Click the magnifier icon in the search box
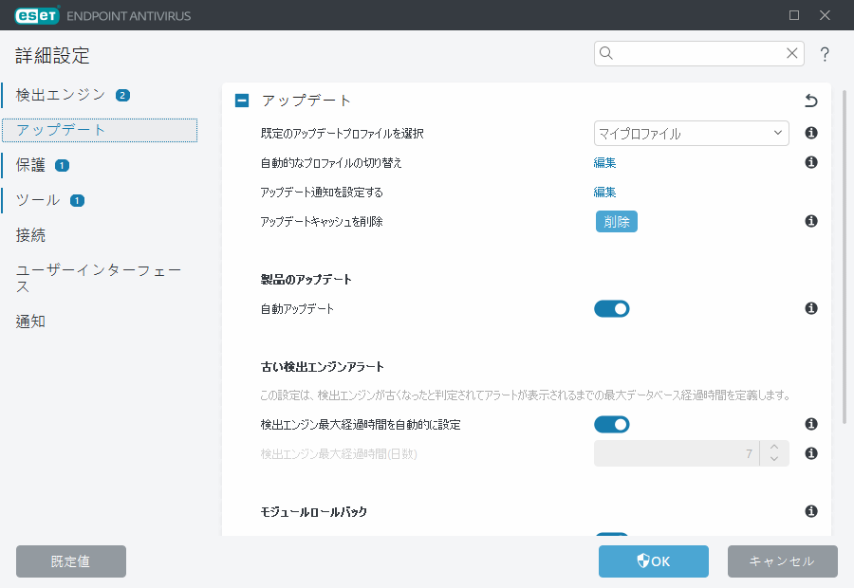This screenshot has width=854, height=588. coord(605,53)
